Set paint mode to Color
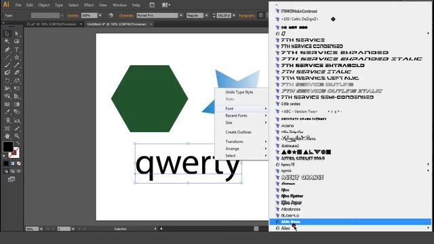Image resolution: width=434 pixels, height=244 pixels. [6, 164]
